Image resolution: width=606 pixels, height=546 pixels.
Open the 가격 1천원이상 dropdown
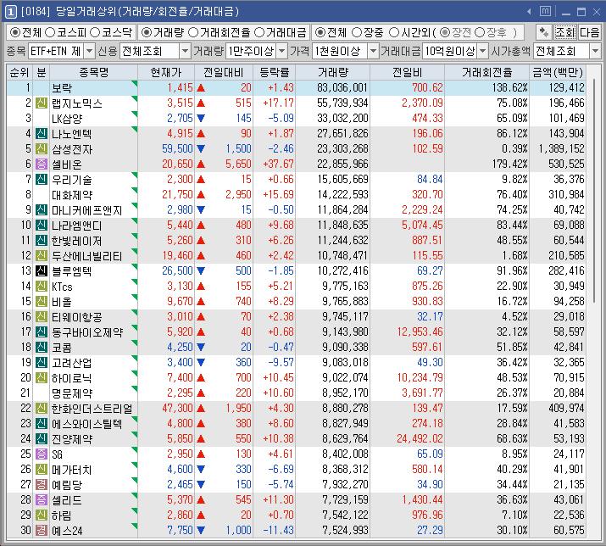(x=373, y=51)
